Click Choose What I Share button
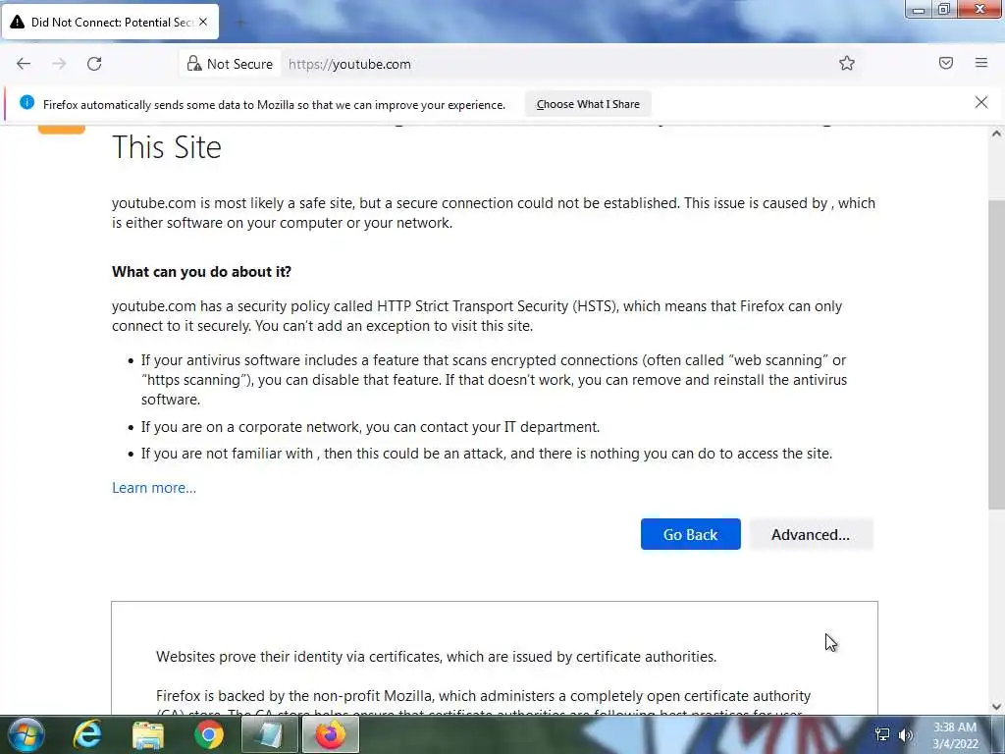The height and width of the screenshot is (754, 1005). [x=588, y=104]
